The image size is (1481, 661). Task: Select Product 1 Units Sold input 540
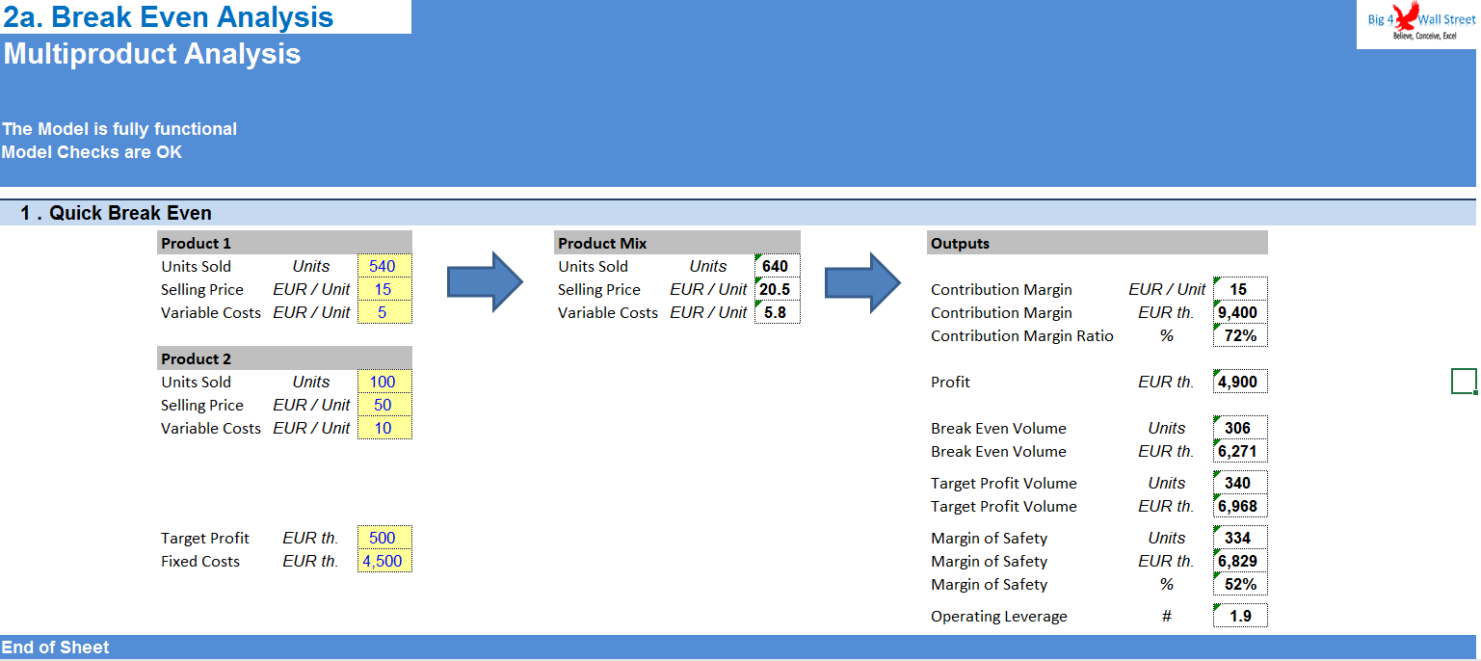click(384, 266)
